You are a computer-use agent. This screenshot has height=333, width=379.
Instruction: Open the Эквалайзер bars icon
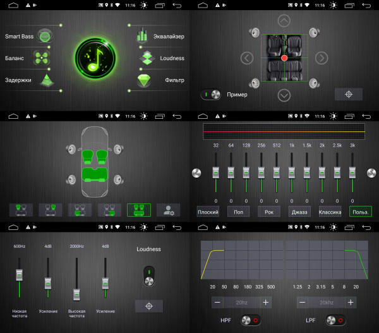(x=142, y=35)
